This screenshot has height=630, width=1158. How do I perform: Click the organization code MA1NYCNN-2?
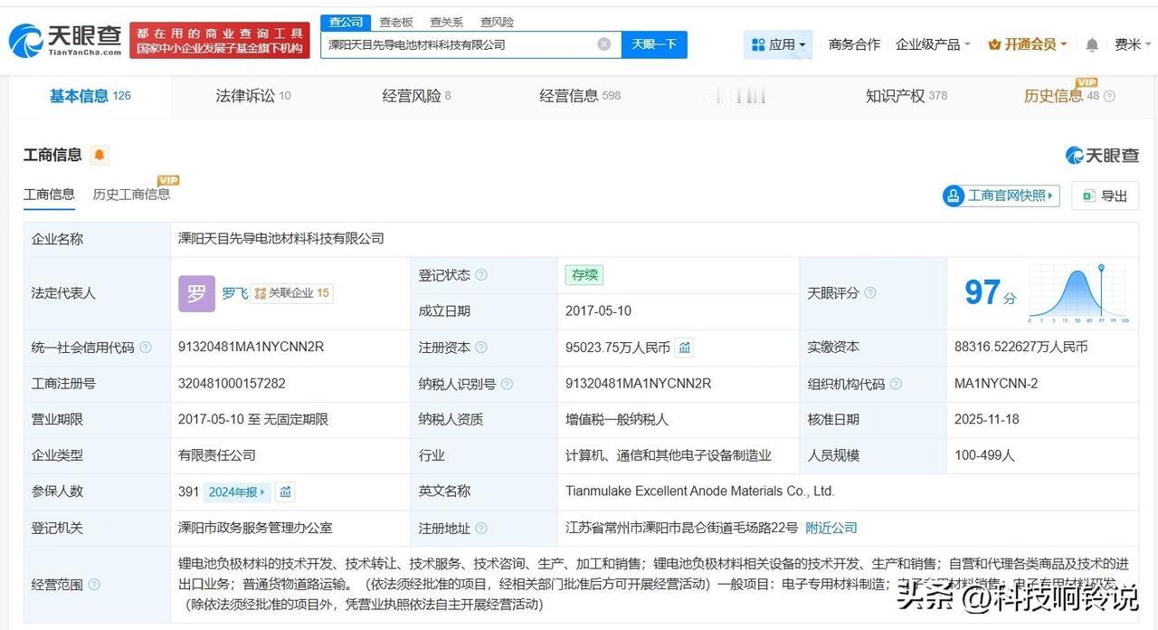pyautogui.click(x=996, y=384)
